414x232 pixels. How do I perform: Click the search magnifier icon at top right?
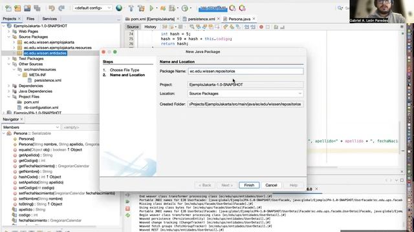(x=340, y=8)
